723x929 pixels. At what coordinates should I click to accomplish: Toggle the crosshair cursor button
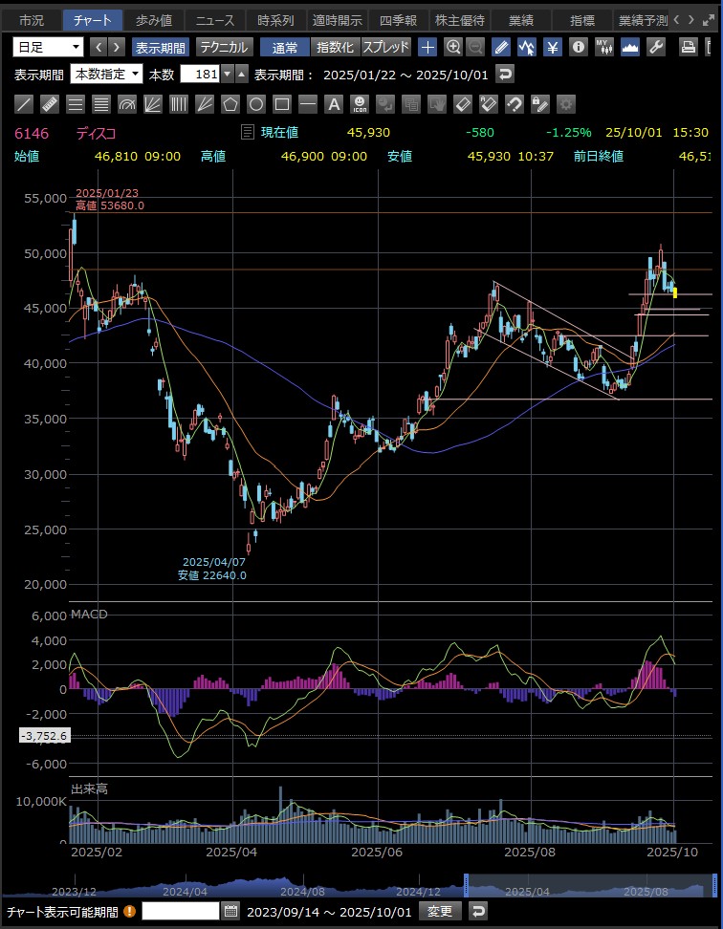427,47
